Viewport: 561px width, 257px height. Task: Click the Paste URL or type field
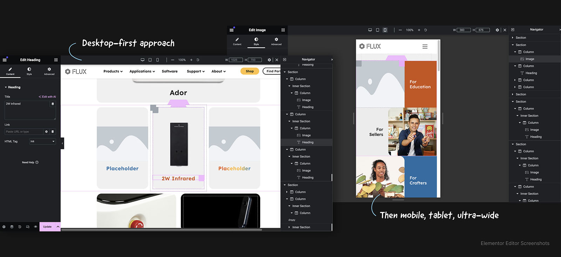coord(24,132)
